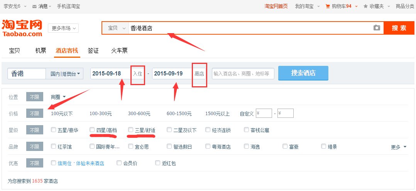The width and height of the screenshot is (416, 191).
Task: Filter price by 1500元以上
Action: (217, 114)
